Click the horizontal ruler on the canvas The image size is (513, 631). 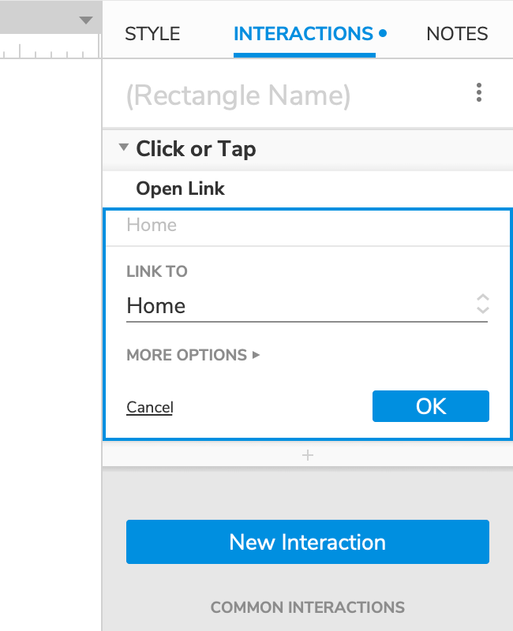click(x=49, y=50)
